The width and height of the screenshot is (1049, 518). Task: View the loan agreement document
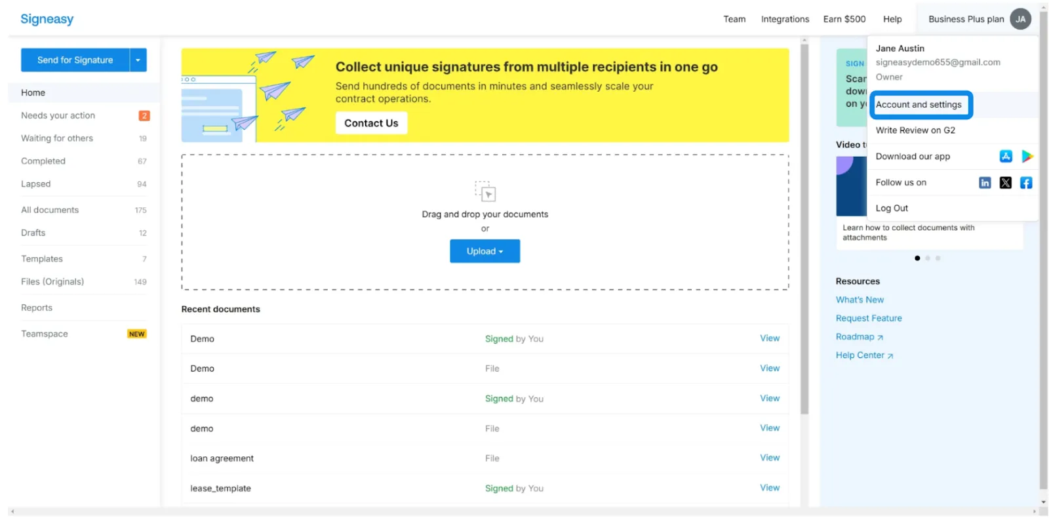coord(770,458)
